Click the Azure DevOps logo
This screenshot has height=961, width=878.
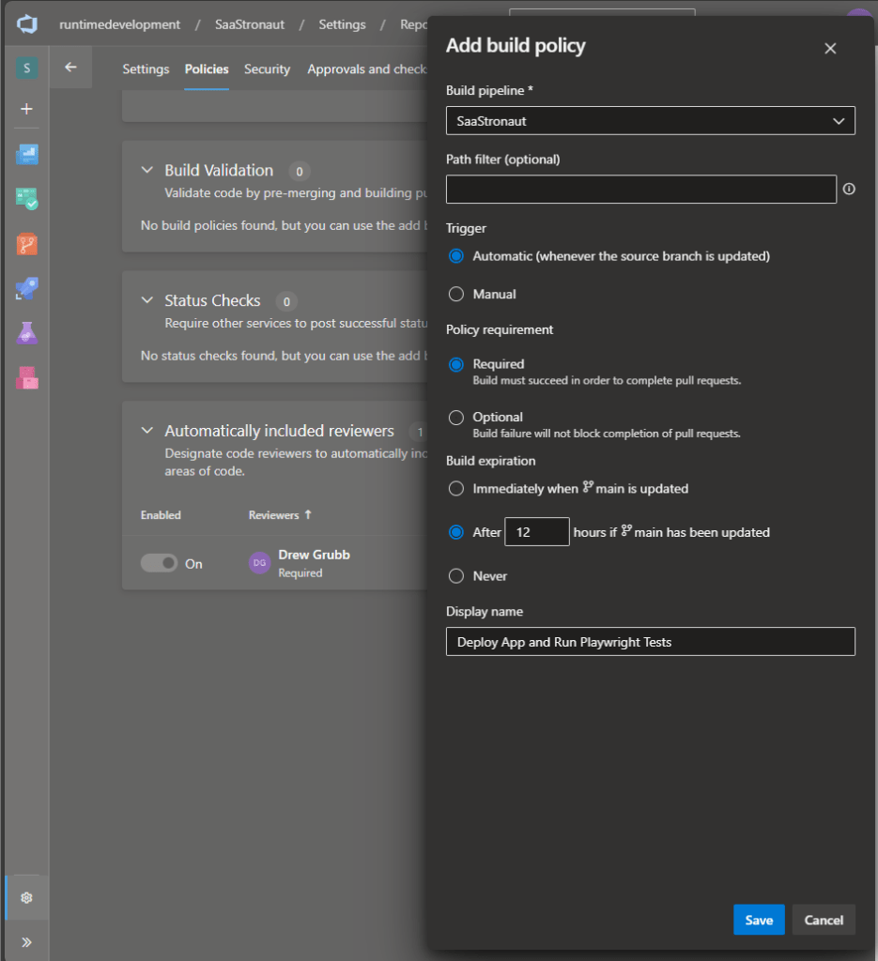tap(26, 24)
